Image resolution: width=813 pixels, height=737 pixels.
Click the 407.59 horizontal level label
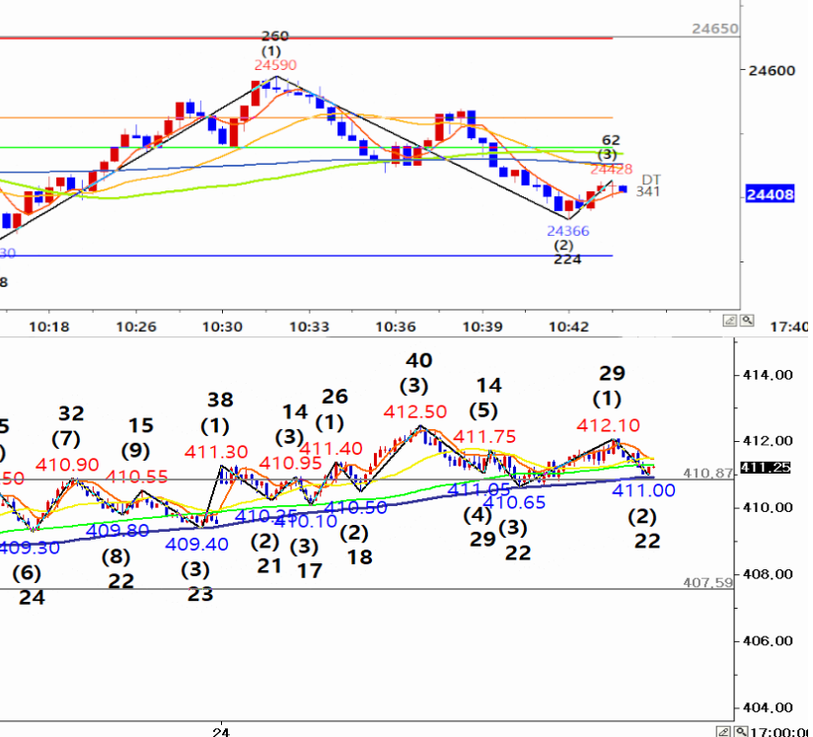707,583
